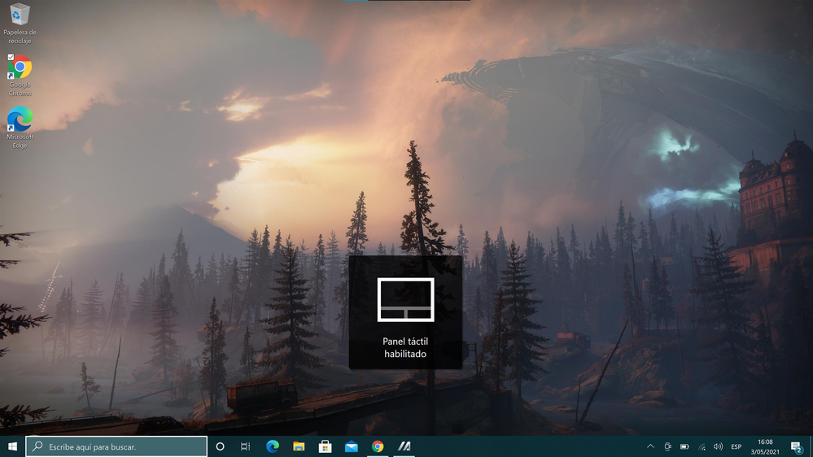The image size is (813, 457).
Task: Open the volume control speaker icon
Action: click(x=718, y=446)
